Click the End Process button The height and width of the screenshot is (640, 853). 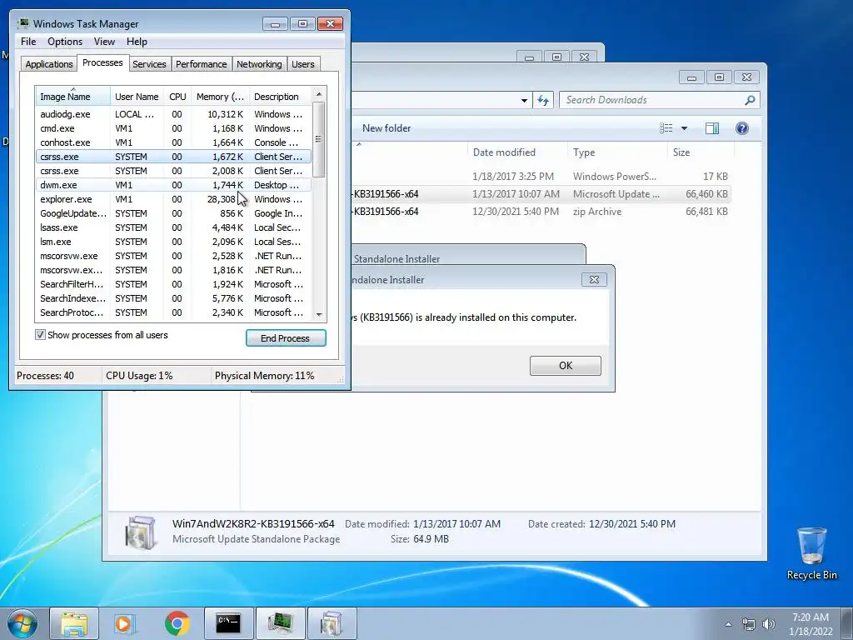click(286, 338)
